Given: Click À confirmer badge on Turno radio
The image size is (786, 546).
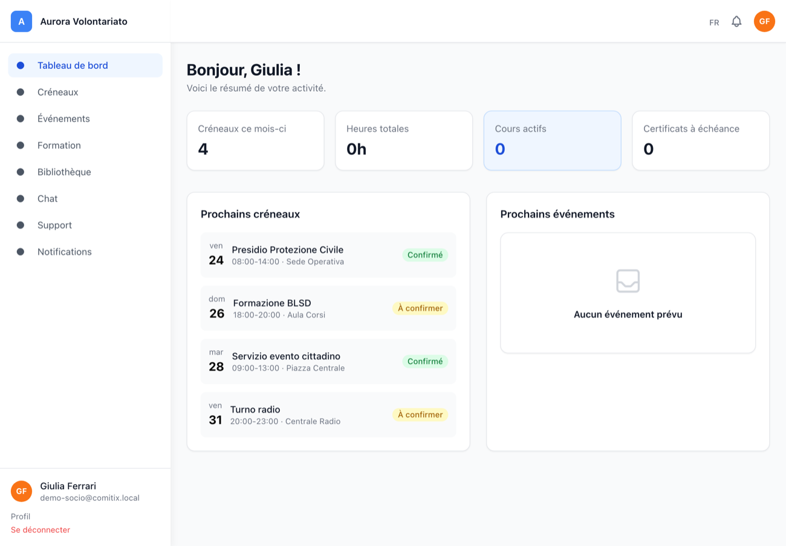Looking at the screenshot, I should [420, 415].
